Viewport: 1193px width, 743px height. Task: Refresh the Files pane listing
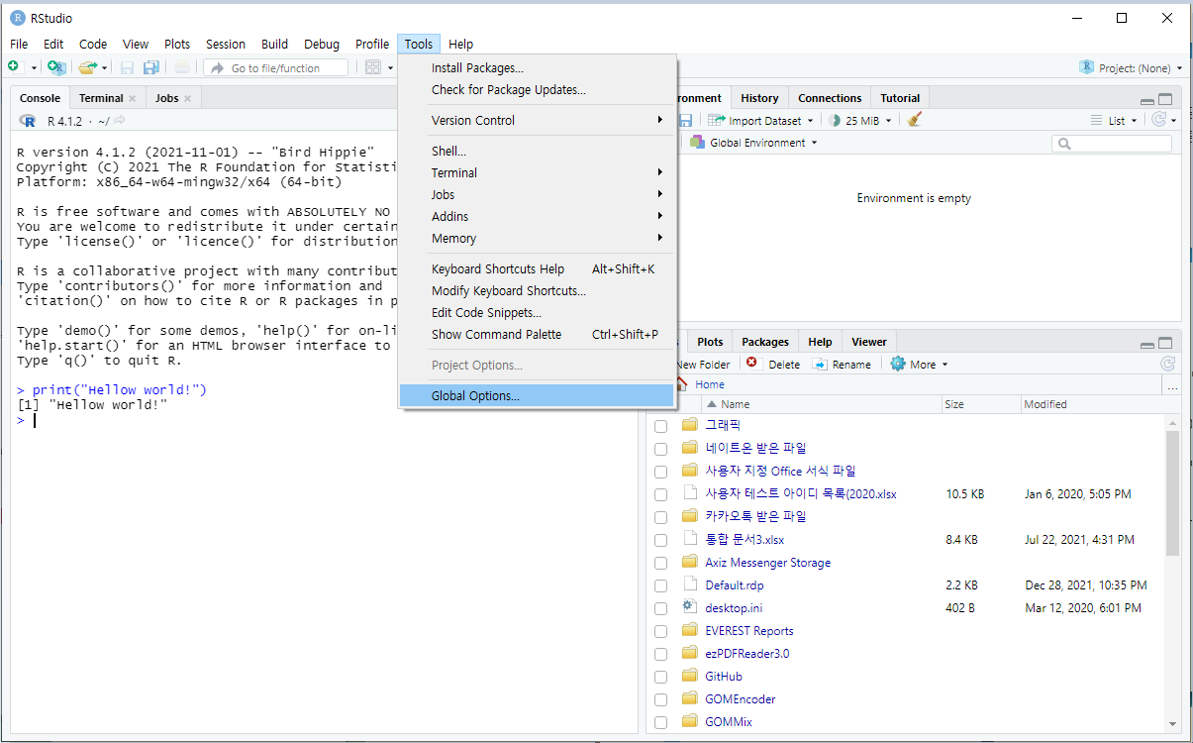click(x=1168, y=364)
